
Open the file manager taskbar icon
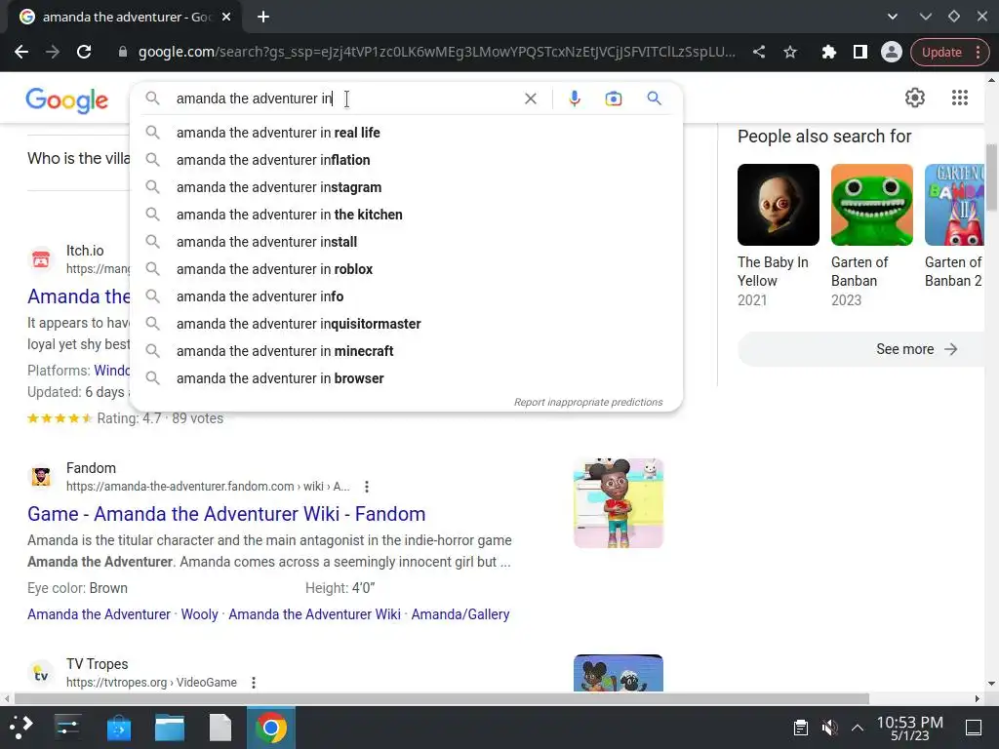tap(170, 728)
